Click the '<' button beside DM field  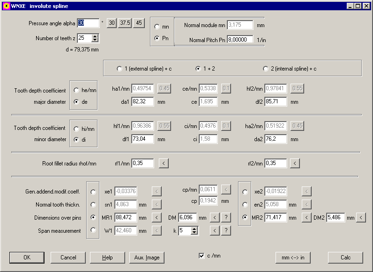pyautogui.click(x=214, y=217)
